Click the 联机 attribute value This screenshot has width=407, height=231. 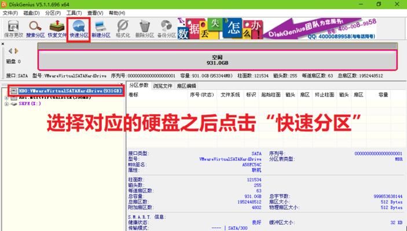(x=256, y=170)
